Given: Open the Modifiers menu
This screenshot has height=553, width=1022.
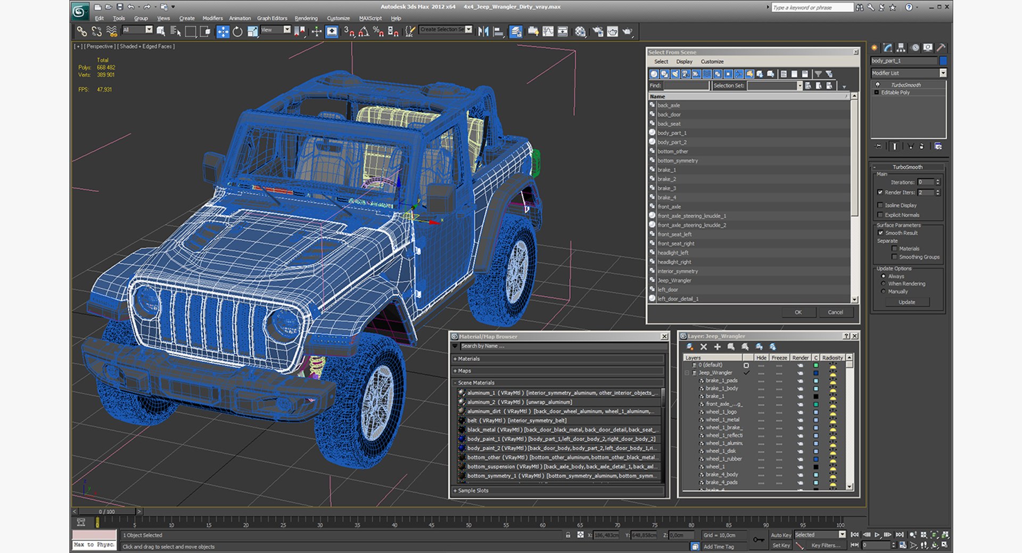Looking at the screenshot, I should [x=212, y=18].
